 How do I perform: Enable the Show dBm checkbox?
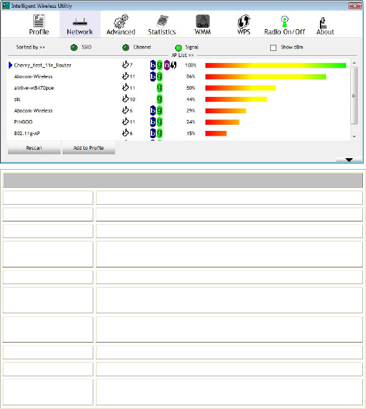(x=273, y=48)
